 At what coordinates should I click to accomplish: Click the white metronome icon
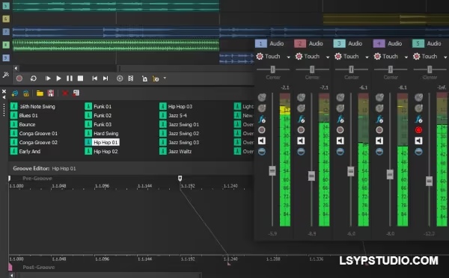[x=144, y=78]
